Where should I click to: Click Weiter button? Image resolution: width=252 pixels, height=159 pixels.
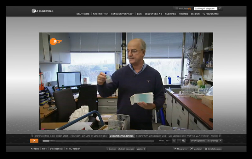[x=141, y=149]
